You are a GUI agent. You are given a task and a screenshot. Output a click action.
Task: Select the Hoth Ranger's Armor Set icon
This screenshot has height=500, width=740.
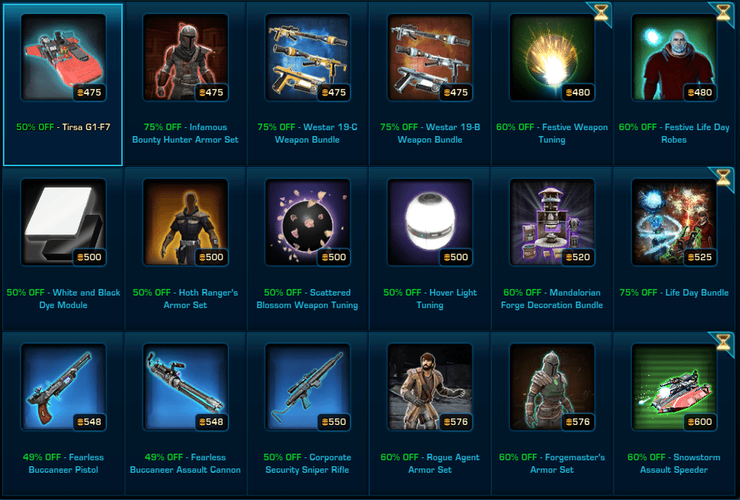pos(185,222)
